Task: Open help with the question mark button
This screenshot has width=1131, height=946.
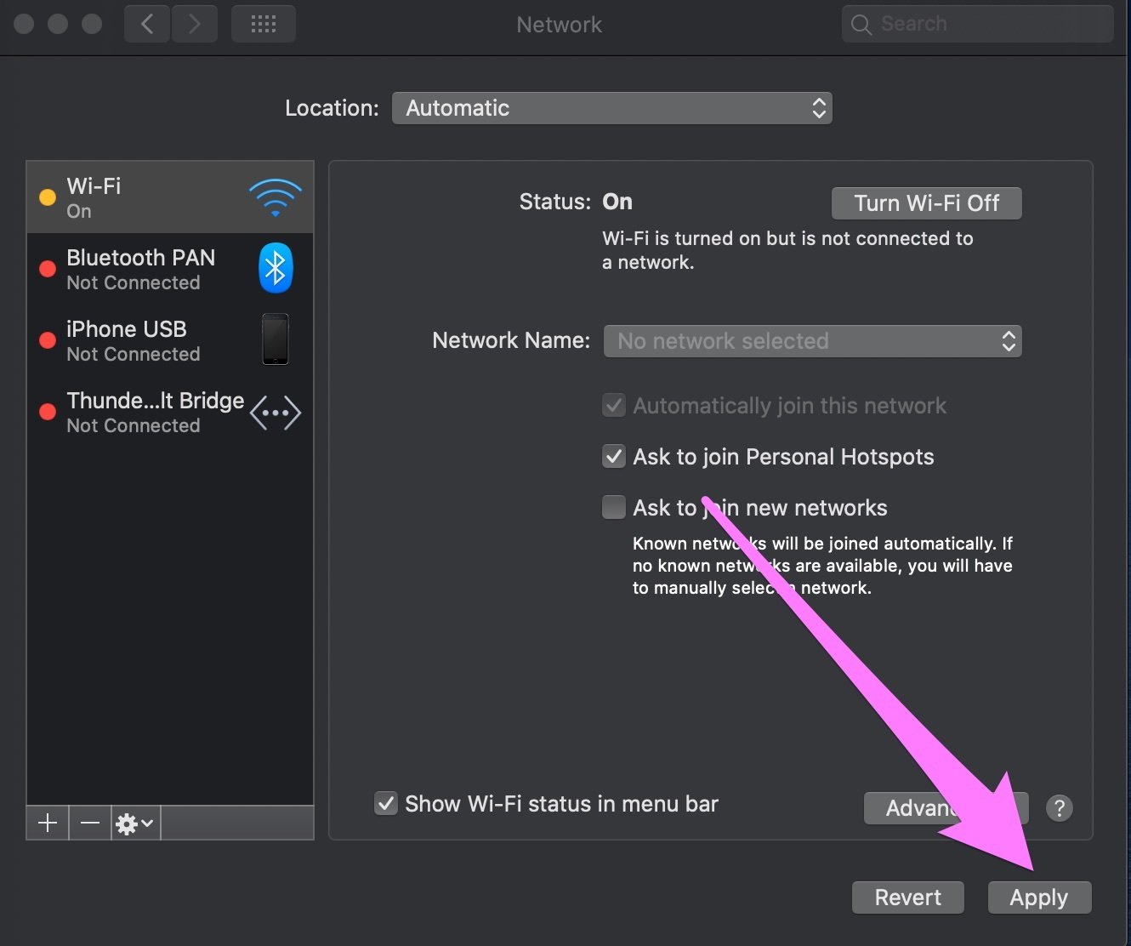Action: pyautogui.click(x=1059, y=808)
